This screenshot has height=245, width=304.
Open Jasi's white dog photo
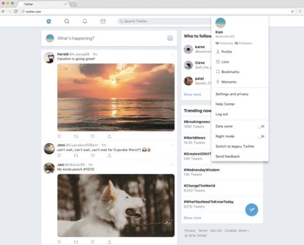pyautogui.click(x=116, y=206)
